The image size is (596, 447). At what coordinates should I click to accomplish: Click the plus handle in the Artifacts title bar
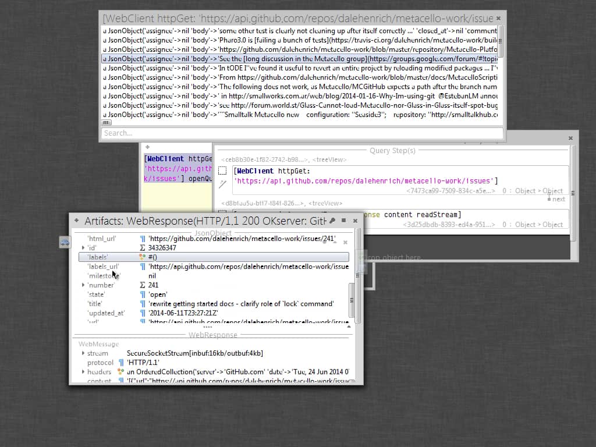tap(76, 220)
